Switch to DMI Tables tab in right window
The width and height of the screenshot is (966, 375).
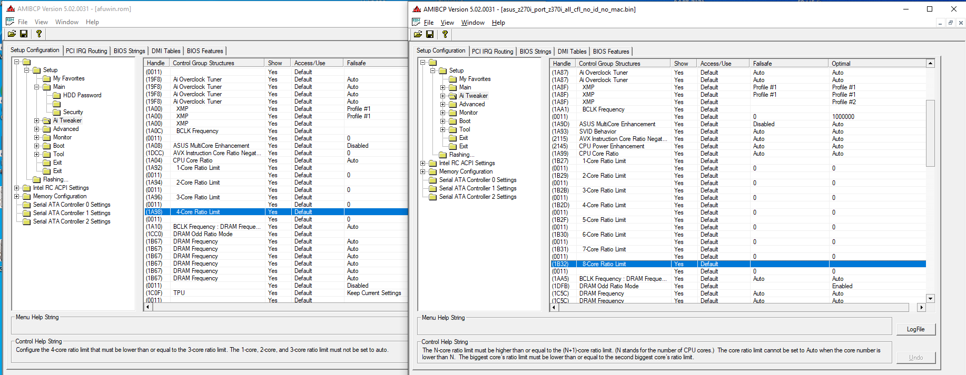pyautogui.click(x=572, y=52)
